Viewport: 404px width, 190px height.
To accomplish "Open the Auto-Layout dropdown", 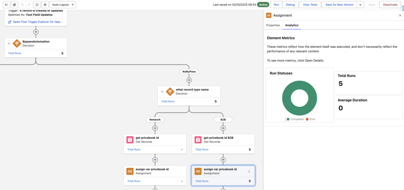I will (x=63, y=5).
